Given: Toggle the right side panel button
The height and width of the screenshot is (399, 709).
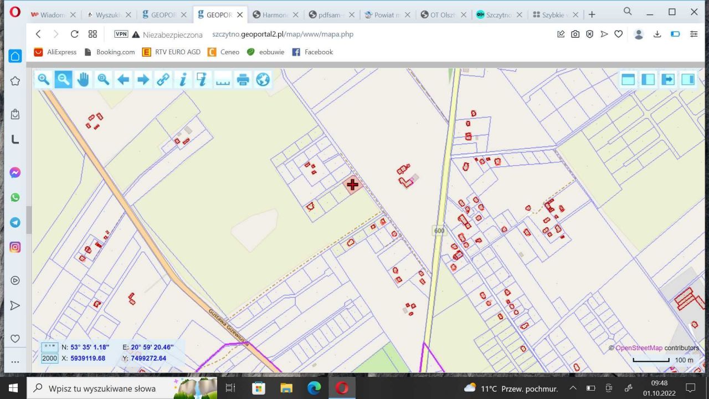Looking at the screenshot, I should 688,80.
